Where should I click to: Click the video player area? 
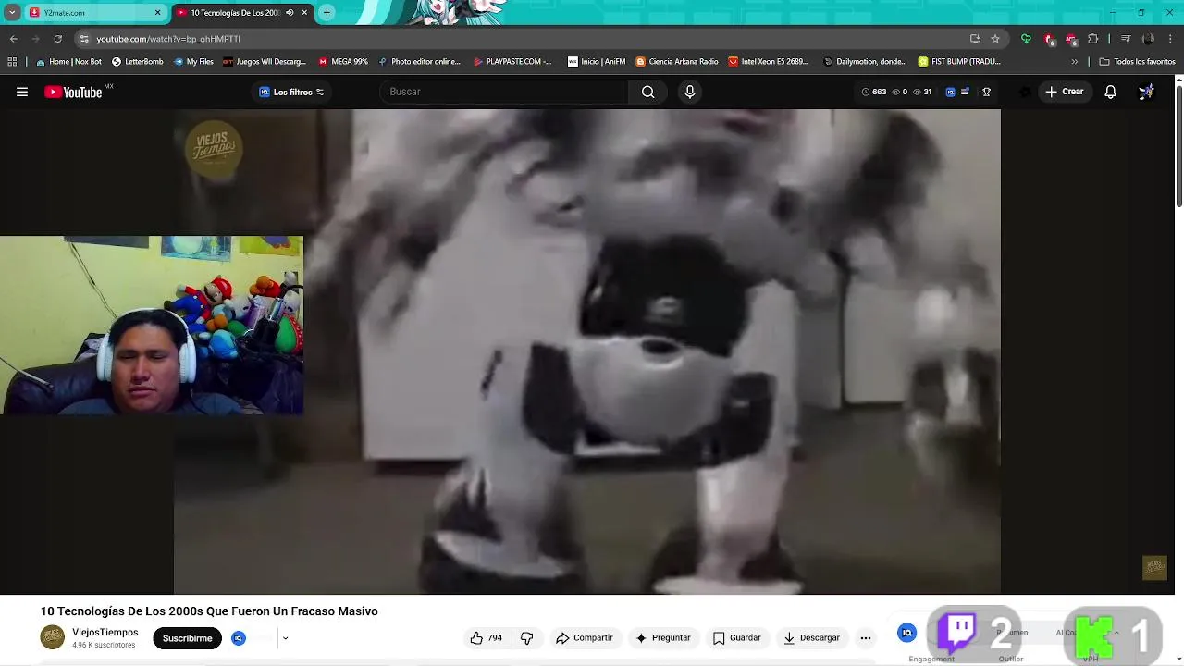tap(586, 351)
